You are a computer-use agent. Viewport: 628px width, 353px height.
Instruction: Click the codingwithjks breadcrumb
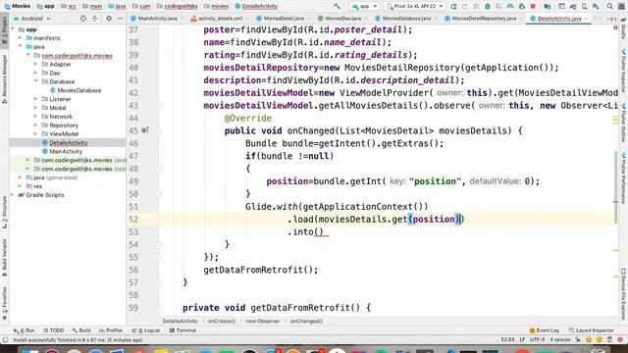tap(177, 6)
